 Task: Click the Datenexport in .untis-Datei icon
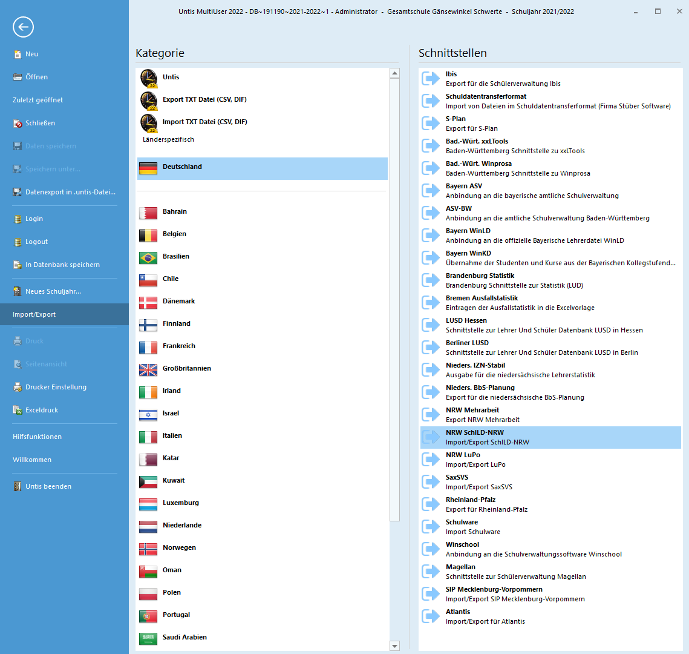(18, 192)
